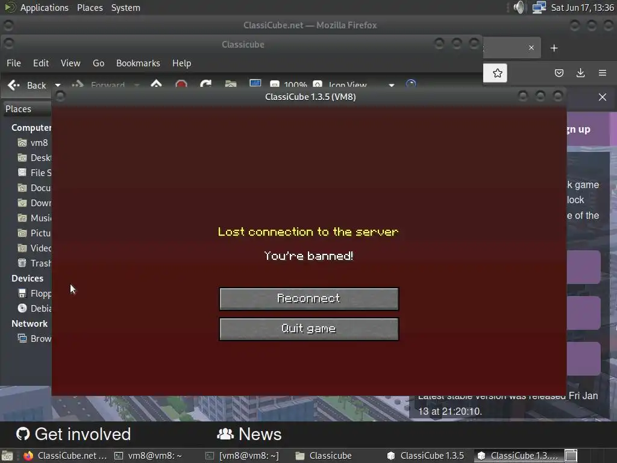Select Browse Network in the sidebar
The width and height of the screenshot is (617, 463).
pos(34,339)
